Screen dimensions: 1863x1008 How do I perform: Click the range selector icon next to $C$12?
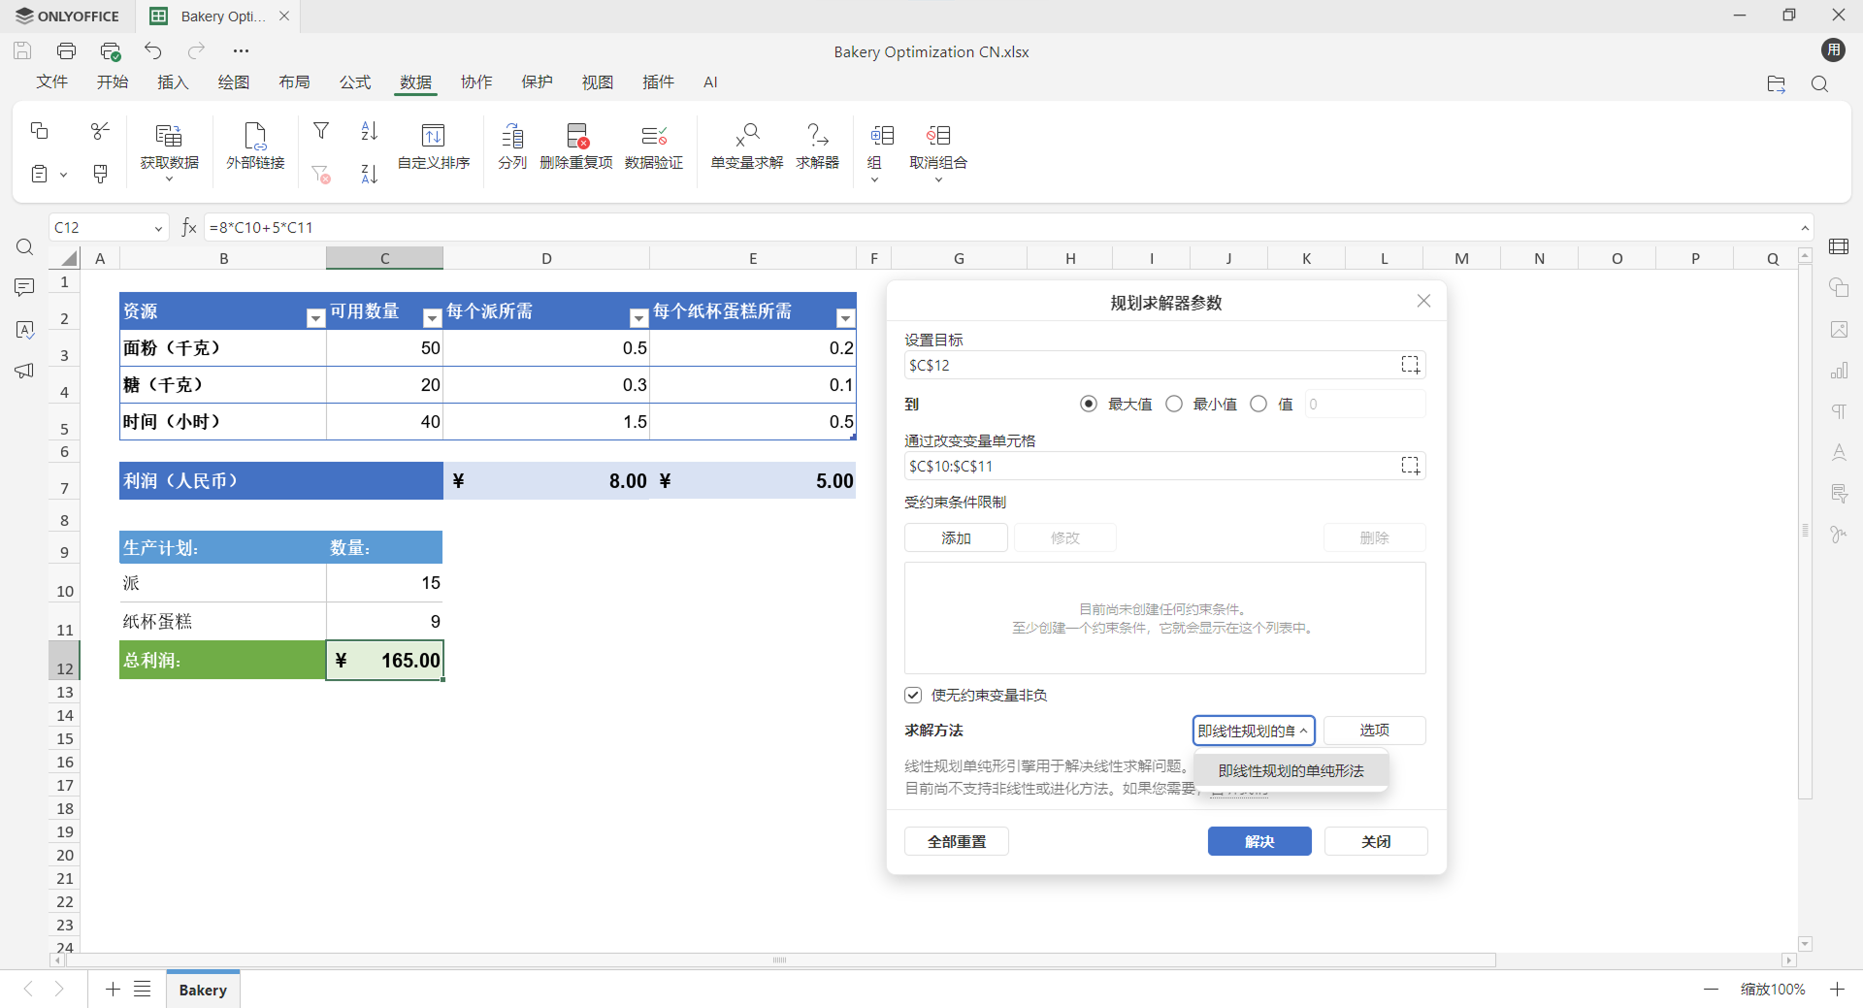point(1412,365)
